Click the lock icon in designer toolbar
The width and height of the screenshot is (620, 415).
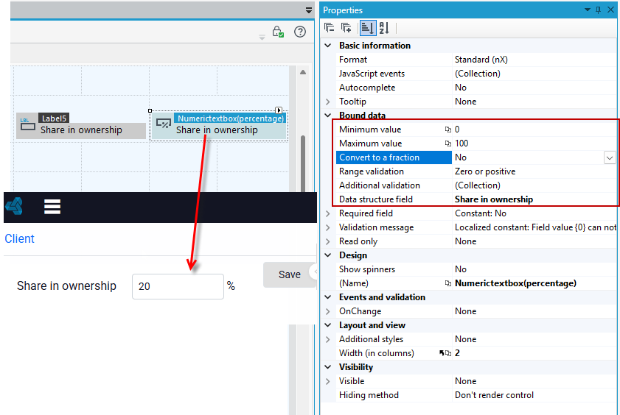(x=278, y=32)
